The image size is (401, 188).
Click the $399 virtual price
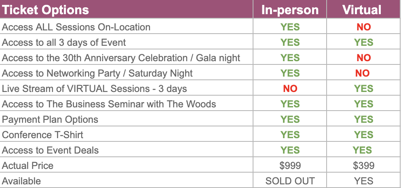tap(363, 165)
